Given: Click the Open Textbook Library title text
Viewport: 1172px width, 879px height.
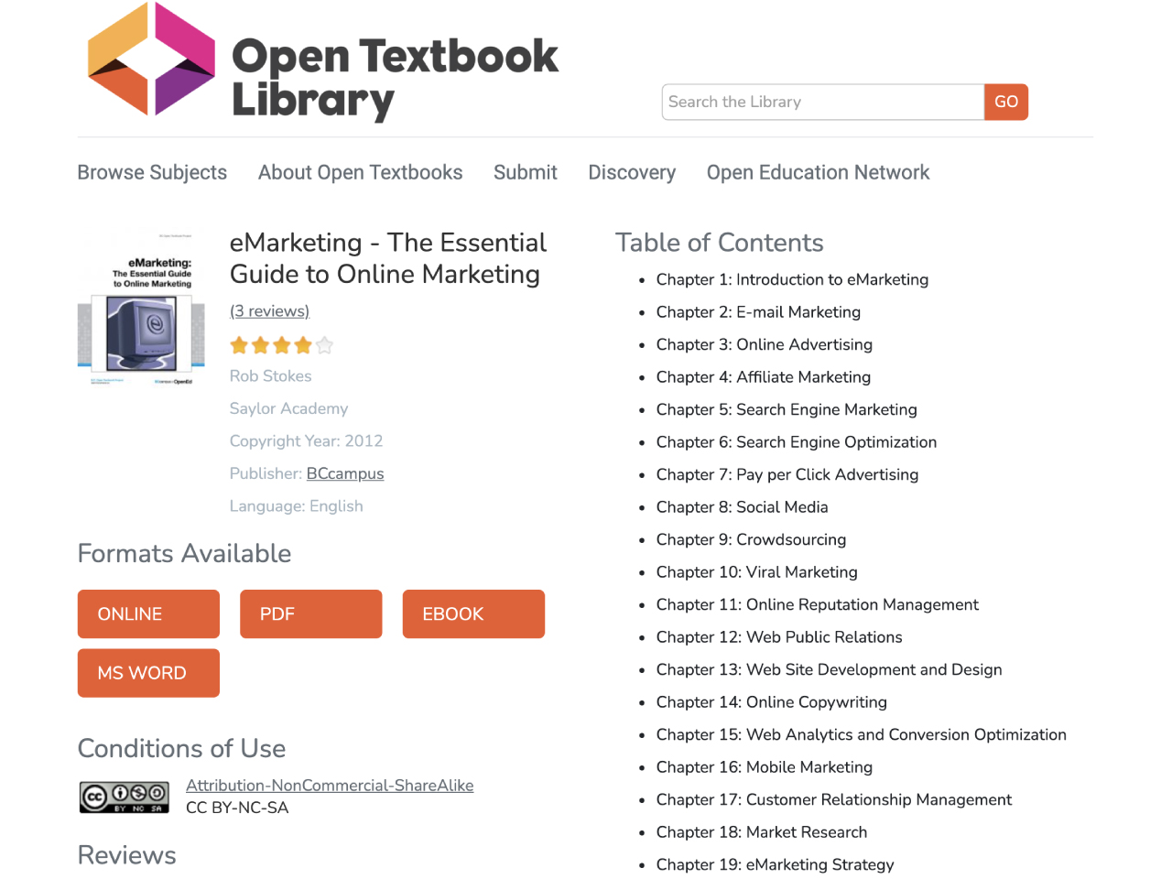Looking at the screenshot, I should click(395, 78).
